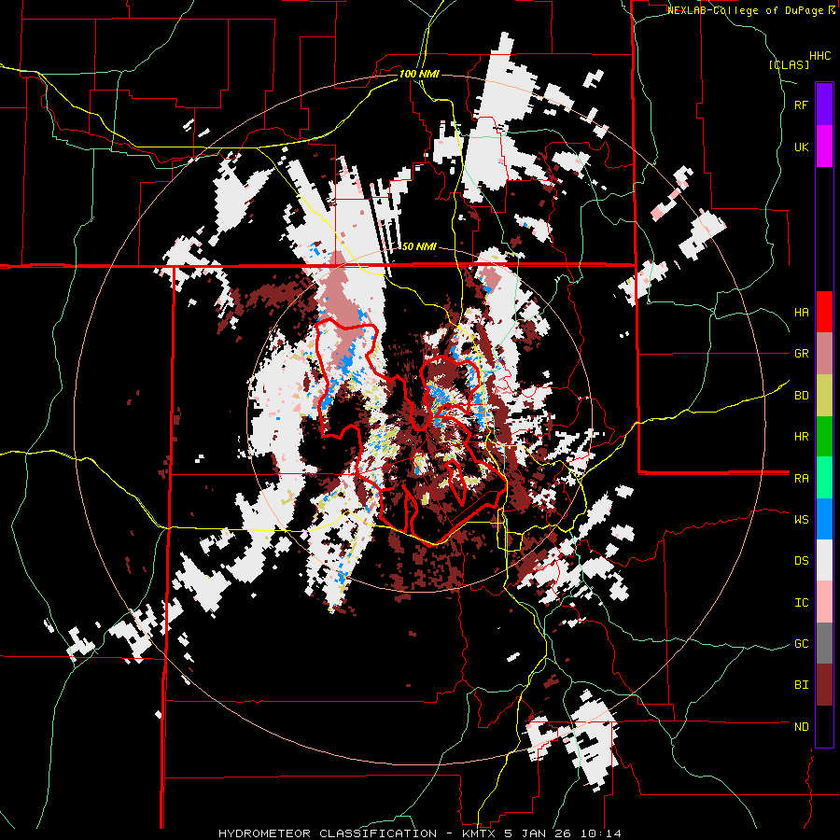This screenshot has height=840, width=840.
Task: Click the black ND legend swatch
Action: [824, 726]
